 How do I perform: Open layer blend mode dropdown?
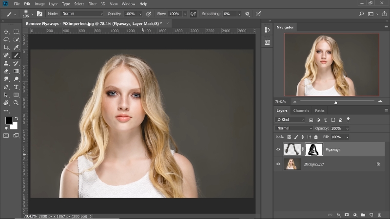[294, 128]
